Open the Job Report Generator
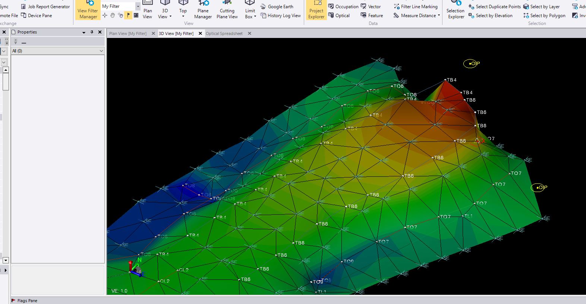This screenshot has width=586, height=304. coord(45,7)
